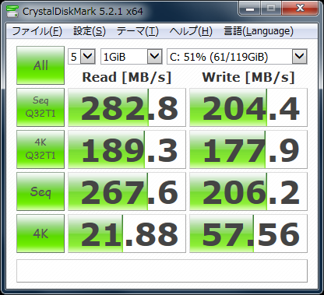Viewport: 324px width, 295px height.
Task: Minimize the CrystalDiskMark window
Action: pyautogui.click(x=250, y=9)
